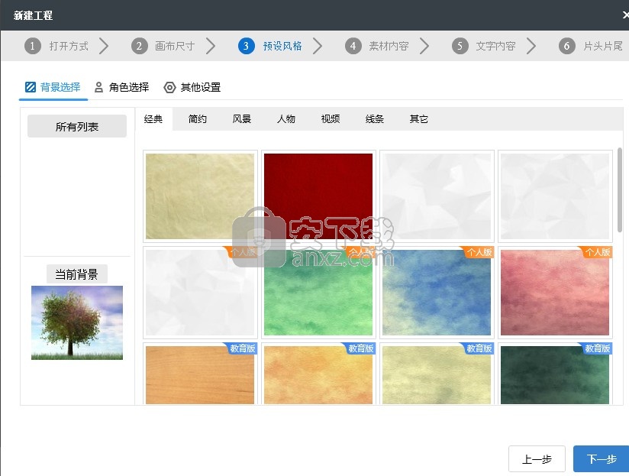Select the 经典 background category
This screenshot has width=629, height=476.
153,118
